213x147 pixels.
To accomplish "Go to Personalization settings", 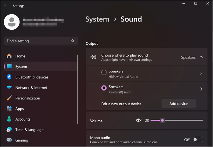I will coord(27,98).
